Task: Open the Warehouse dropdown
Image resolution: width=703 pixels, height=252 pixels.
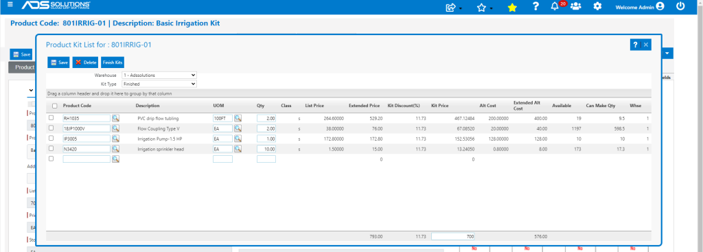Action: point(159,76)
